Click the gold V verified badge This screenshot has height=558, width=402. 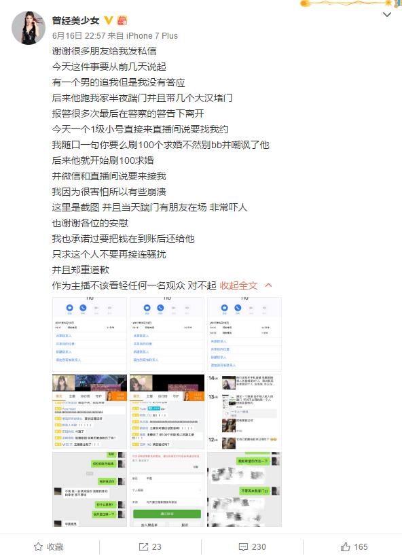(109, 20)
